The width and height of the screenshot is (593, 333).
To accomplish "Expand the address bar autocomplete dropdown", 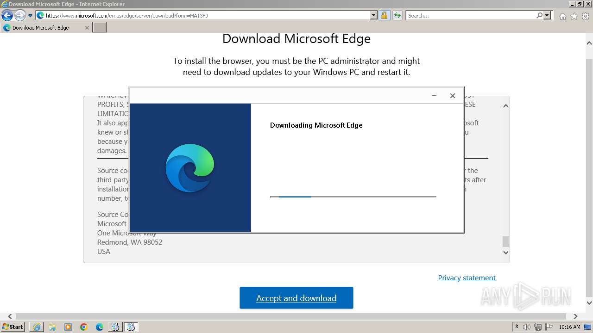I will 374,16.
